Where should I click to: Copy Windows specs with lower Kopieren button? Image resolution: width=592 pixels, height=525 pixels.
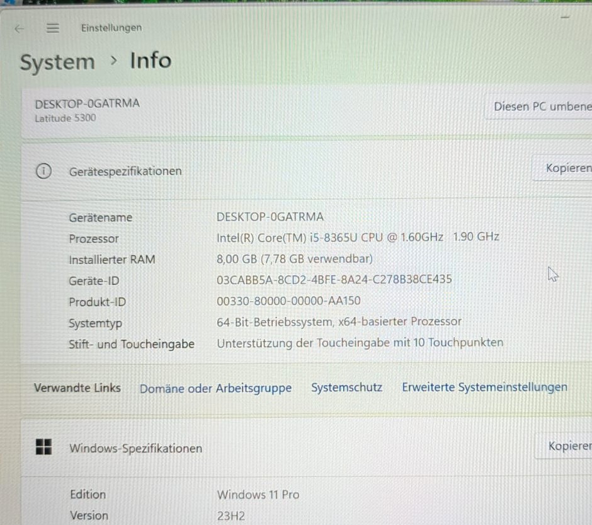564,446
